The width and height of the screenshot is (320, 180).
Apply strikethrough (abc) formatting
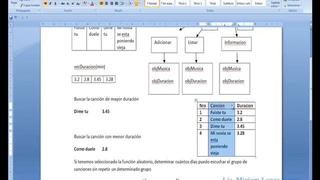click(63, 3)
